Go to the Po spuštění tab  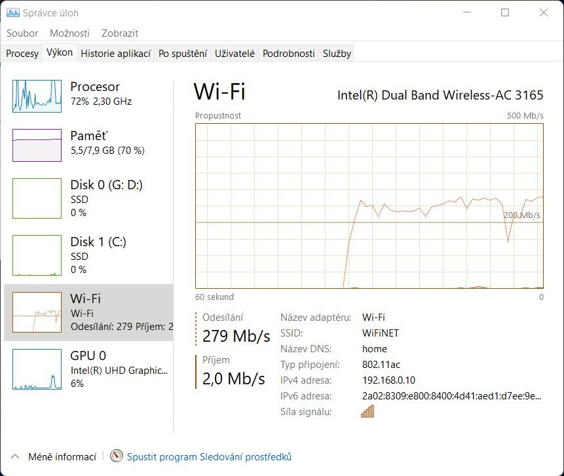pyautogui.click(x=183, y=53)
